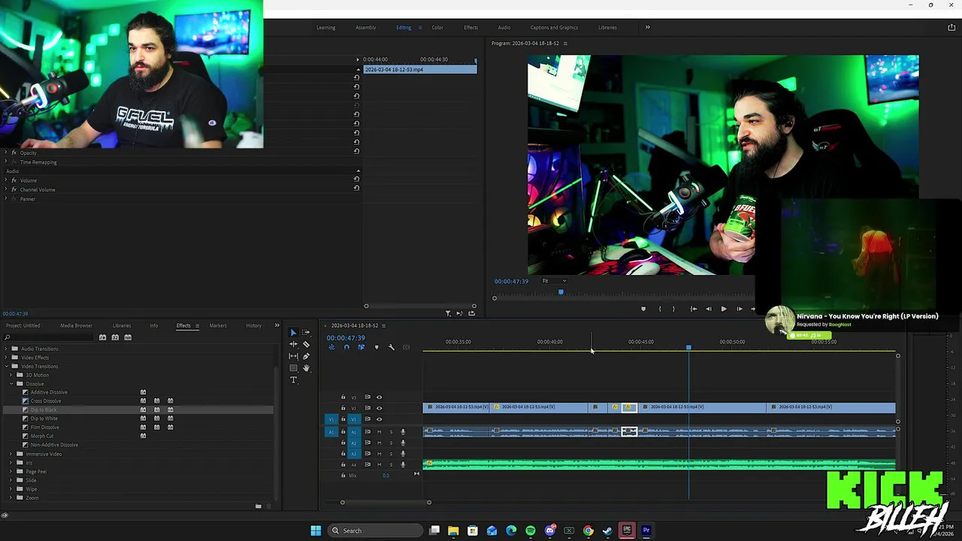Expand the Channel Volume properties
Viewport: 962px width, 541px height.
tap(5, 189)
